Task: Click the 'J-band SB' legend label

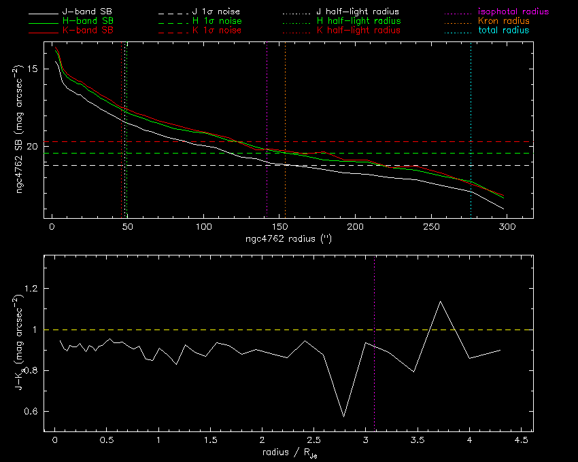Action: click(x=87, y=12)
